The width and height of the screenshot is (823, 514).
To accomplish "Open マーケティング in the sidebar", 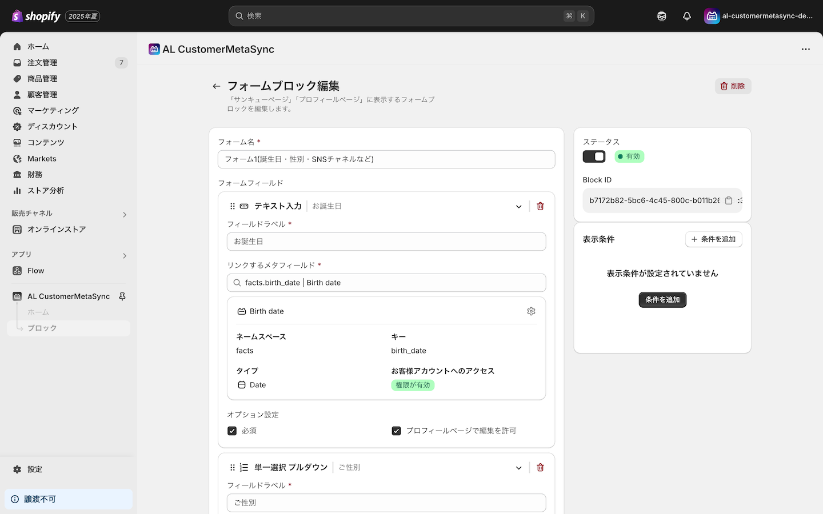I will pyautogui.click(x=69, y=111).
